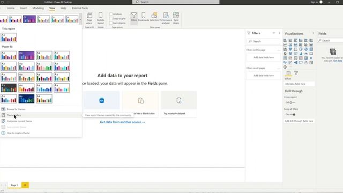Get more visuals via ellipsis
The width and height of the screenshot is (343, 193).
tap(290, 67)
